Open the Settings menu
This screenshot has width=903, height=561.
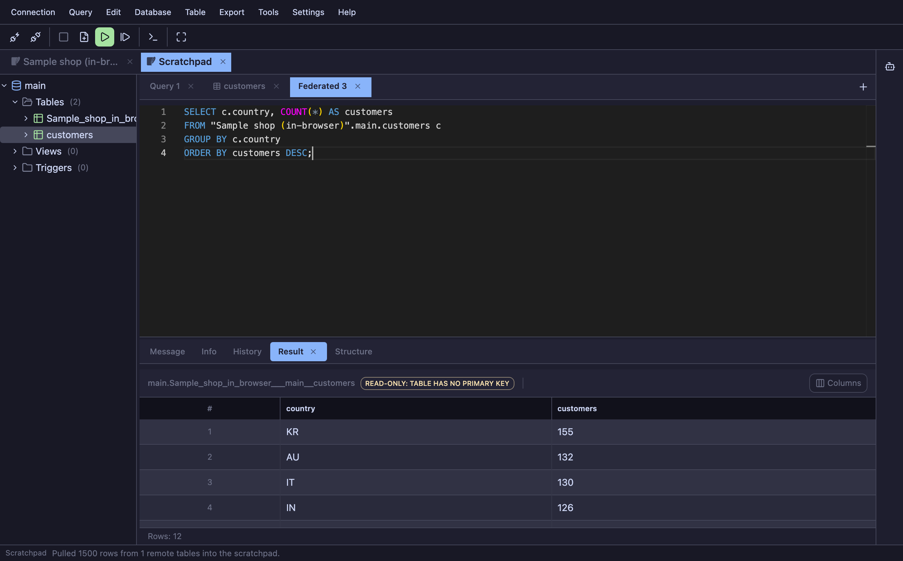[308, 12]
